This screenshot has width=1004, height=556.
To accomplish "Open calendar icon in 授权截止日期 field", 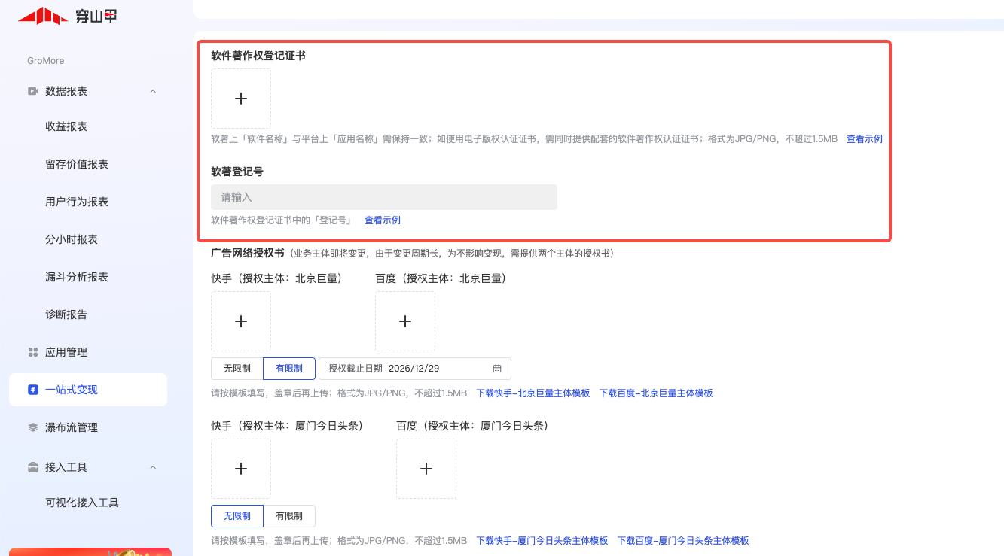I will coord(497,369).
